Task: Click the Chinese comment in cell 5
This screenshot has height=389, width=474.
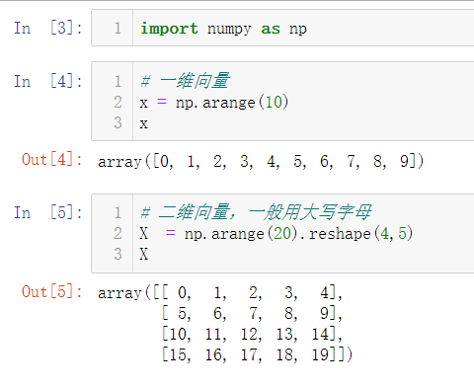Action: [256, 212]
